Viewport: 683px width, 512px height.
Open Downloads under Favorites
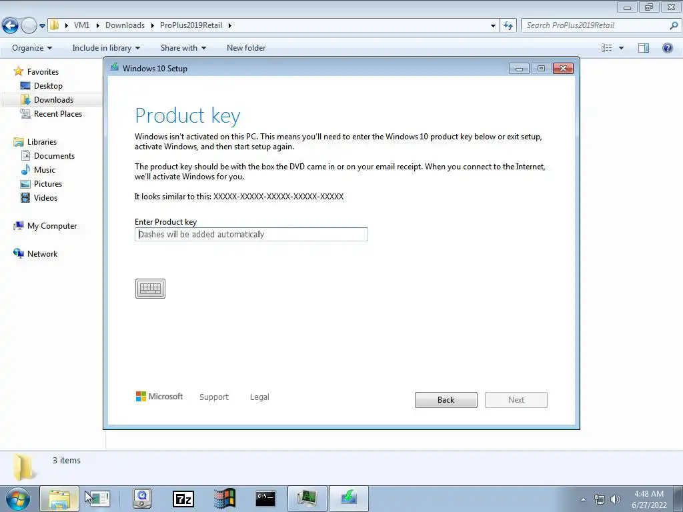point(53,100)
